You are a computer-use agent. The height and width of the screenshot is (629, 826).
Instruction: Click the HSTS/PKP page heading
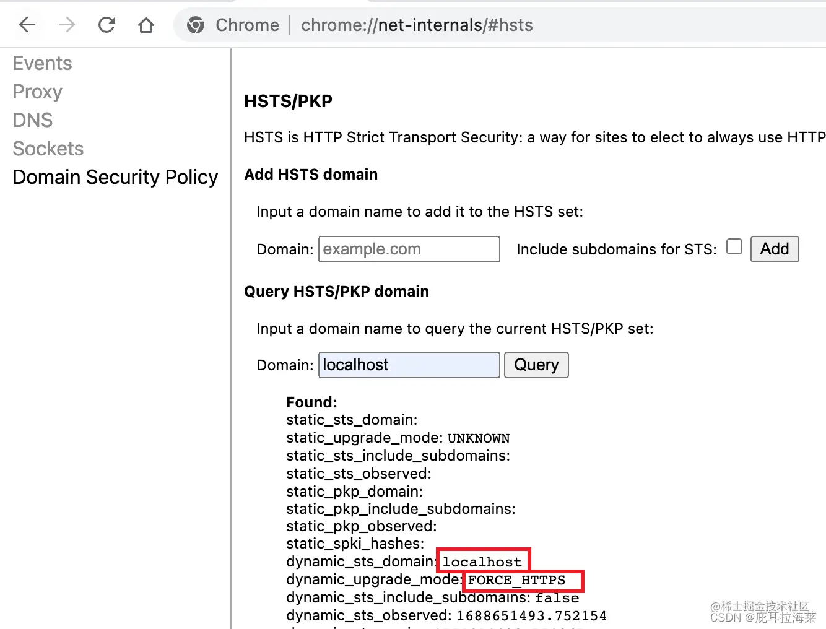[289, 101]
